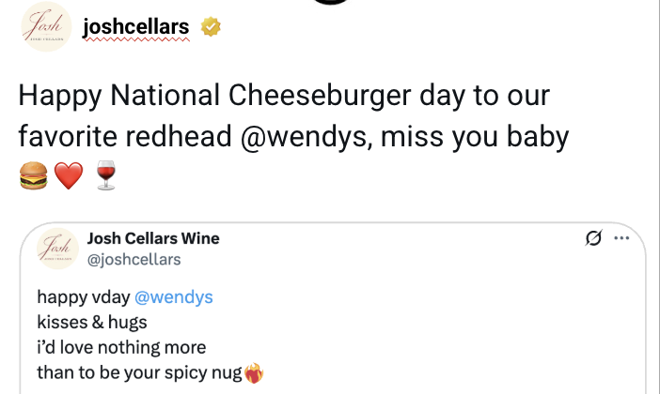Click the "i'd love nothing more" line
Image resolution: width=660 pixels, height=394 pixels.
click(x=120, y=348)
